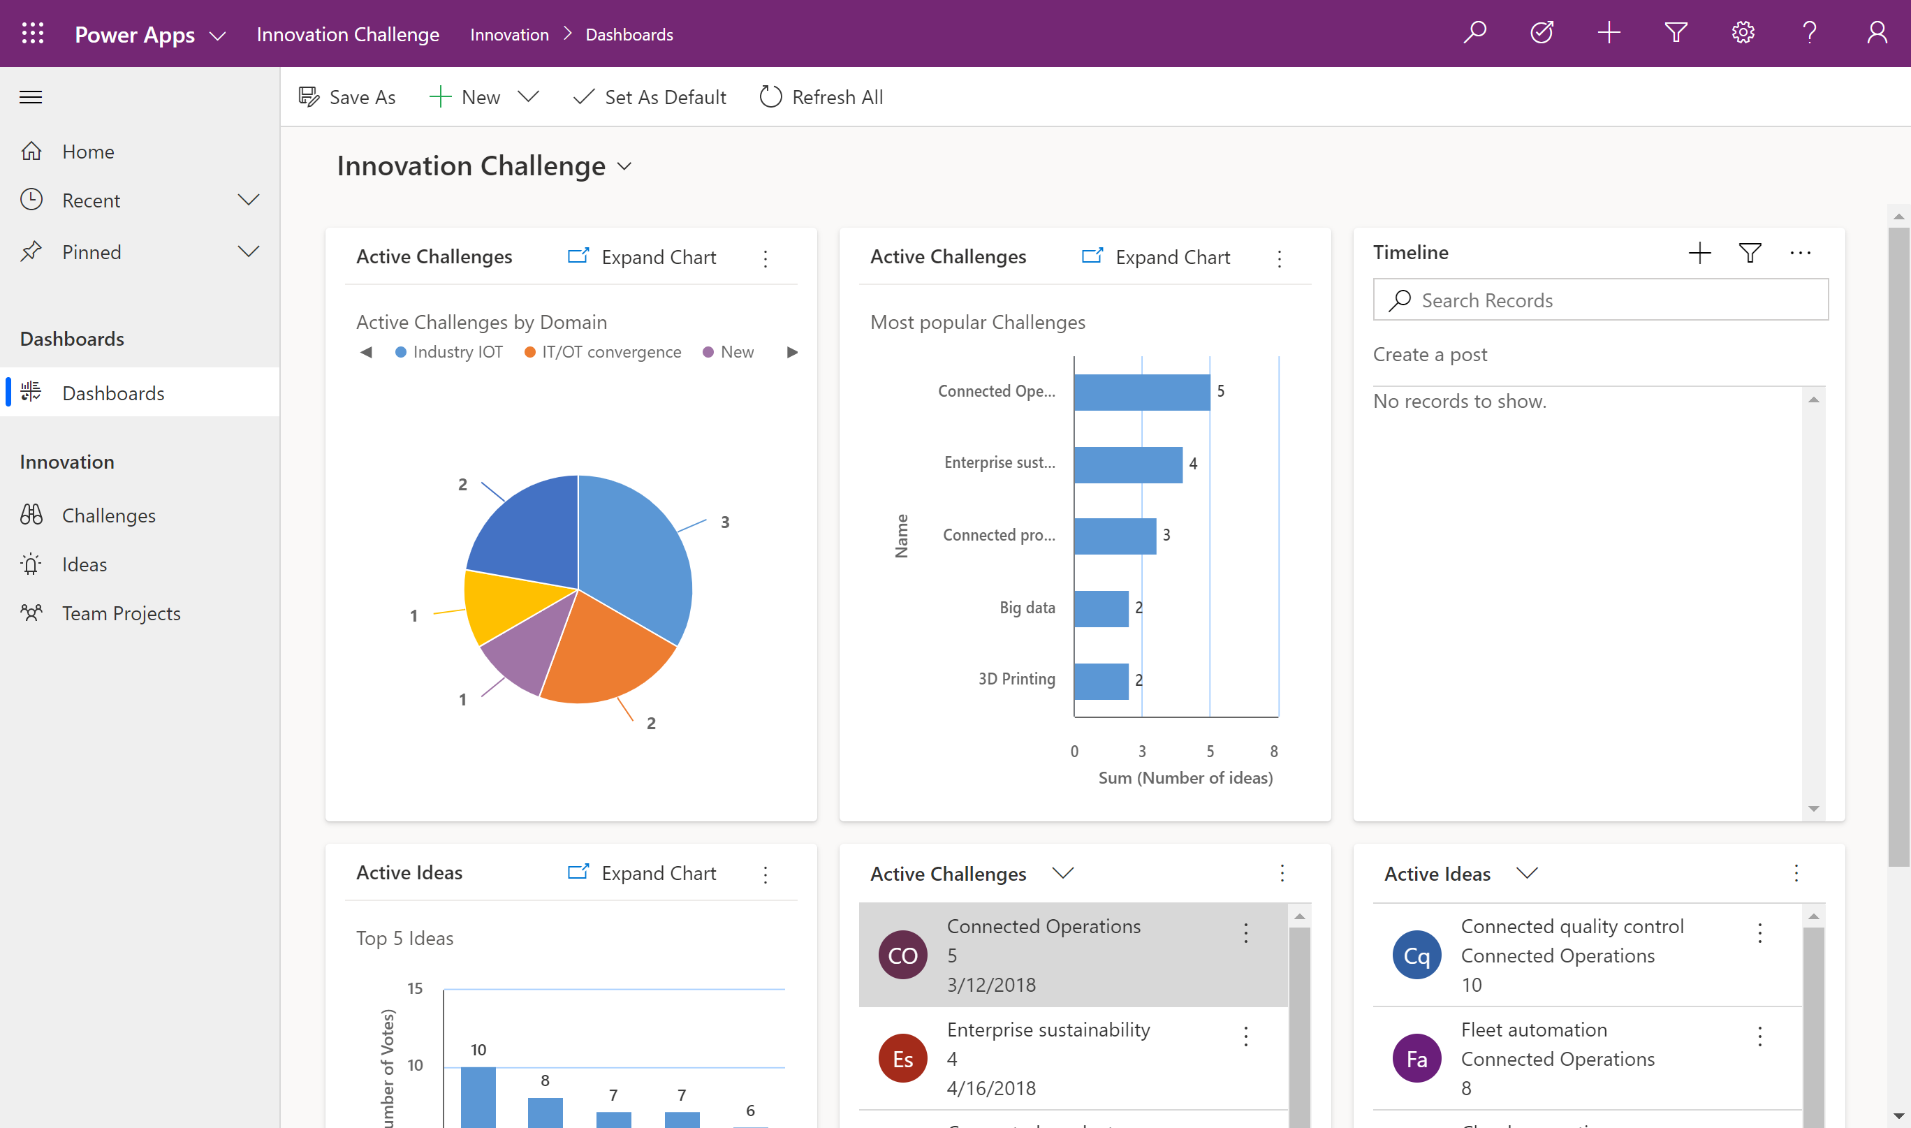This screenshot has height=1128, width=1911.
Task: Click Save As button in toolbar
Action: tap(346, 96)
